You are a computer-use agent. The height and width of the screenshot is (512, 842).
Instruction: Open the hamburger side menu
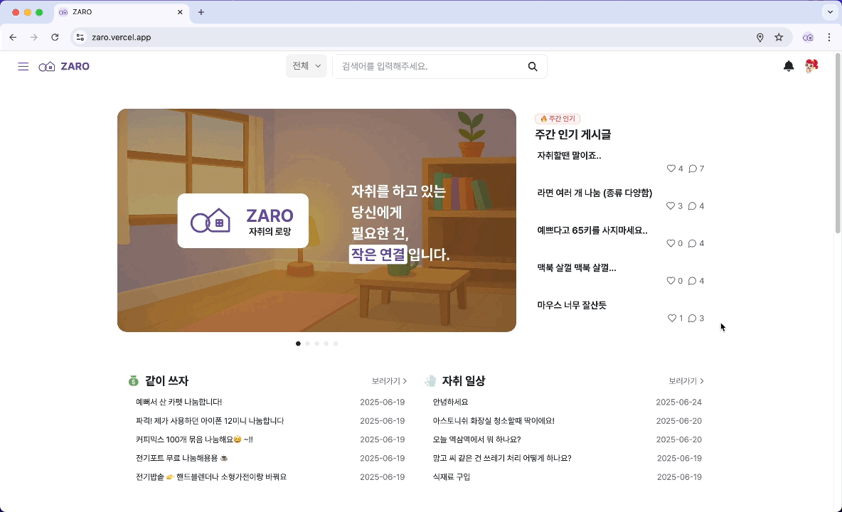point(23,67)
